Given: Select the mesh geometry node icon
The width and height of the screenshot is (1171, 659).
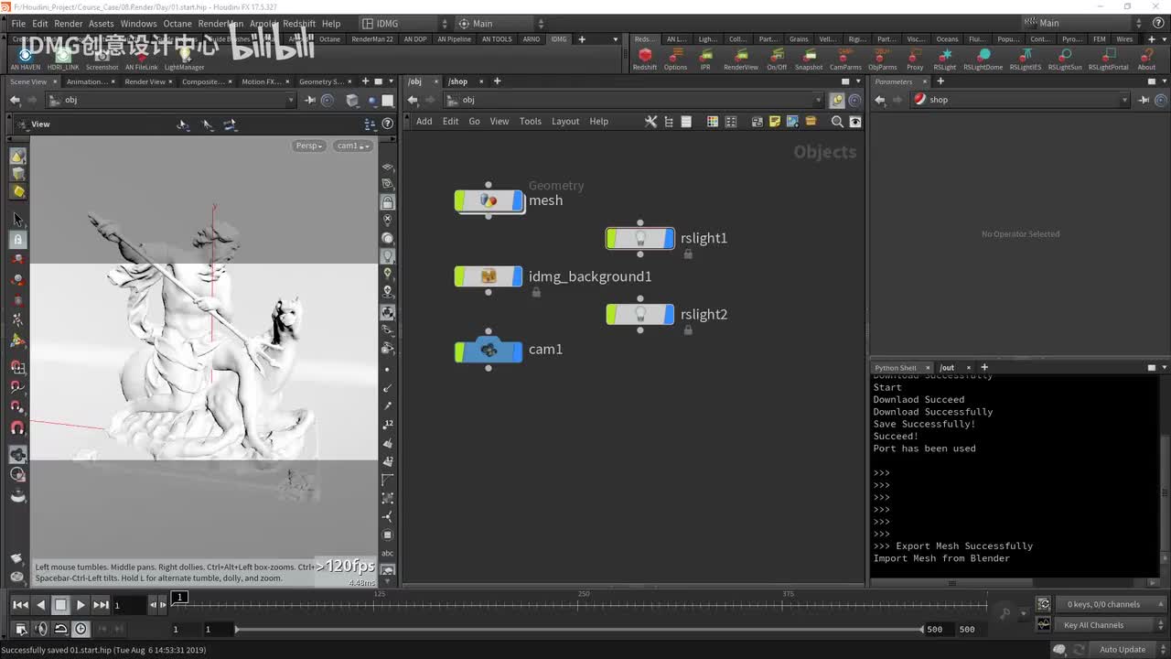Looking at the screenshot, I should 489,200.
